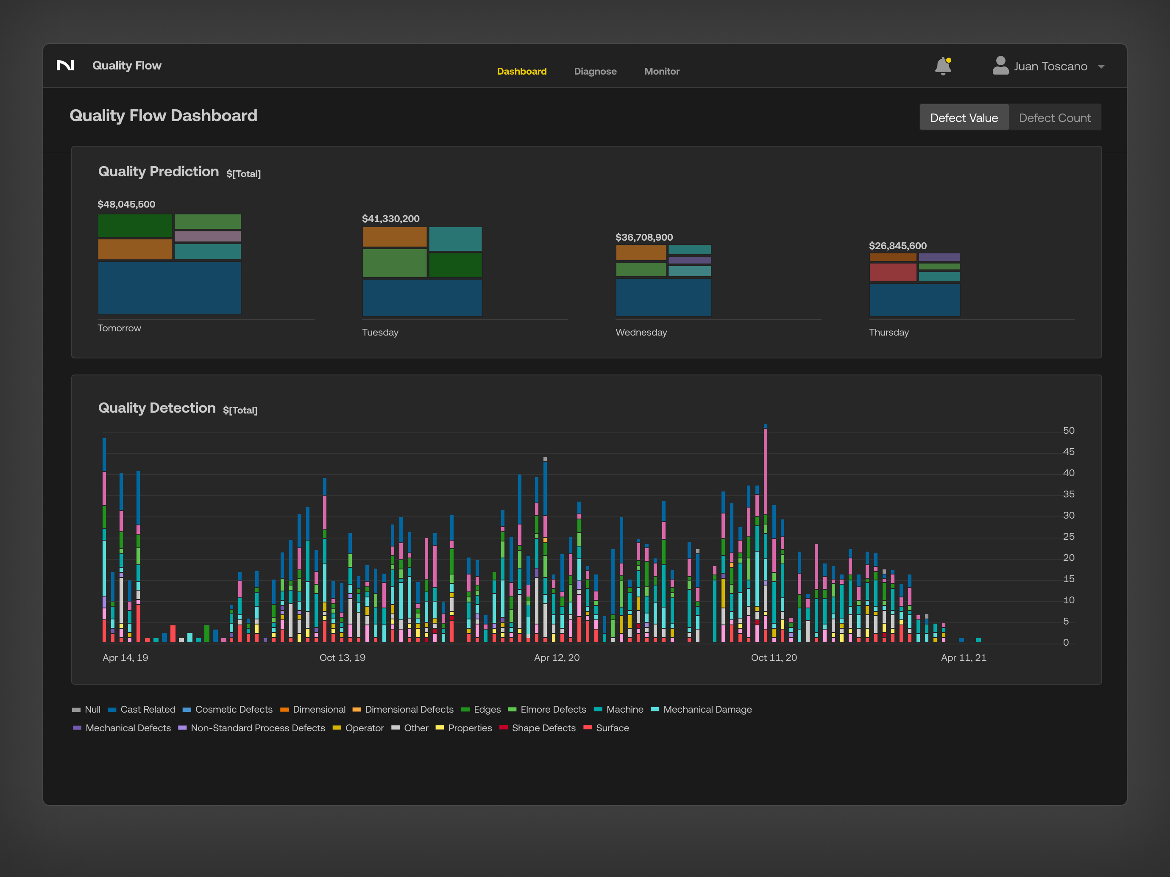Screen dimensions: 1170x877
Task: Click the Non-Standard Process Defects legend marker
Action: [x=182, y=728]
